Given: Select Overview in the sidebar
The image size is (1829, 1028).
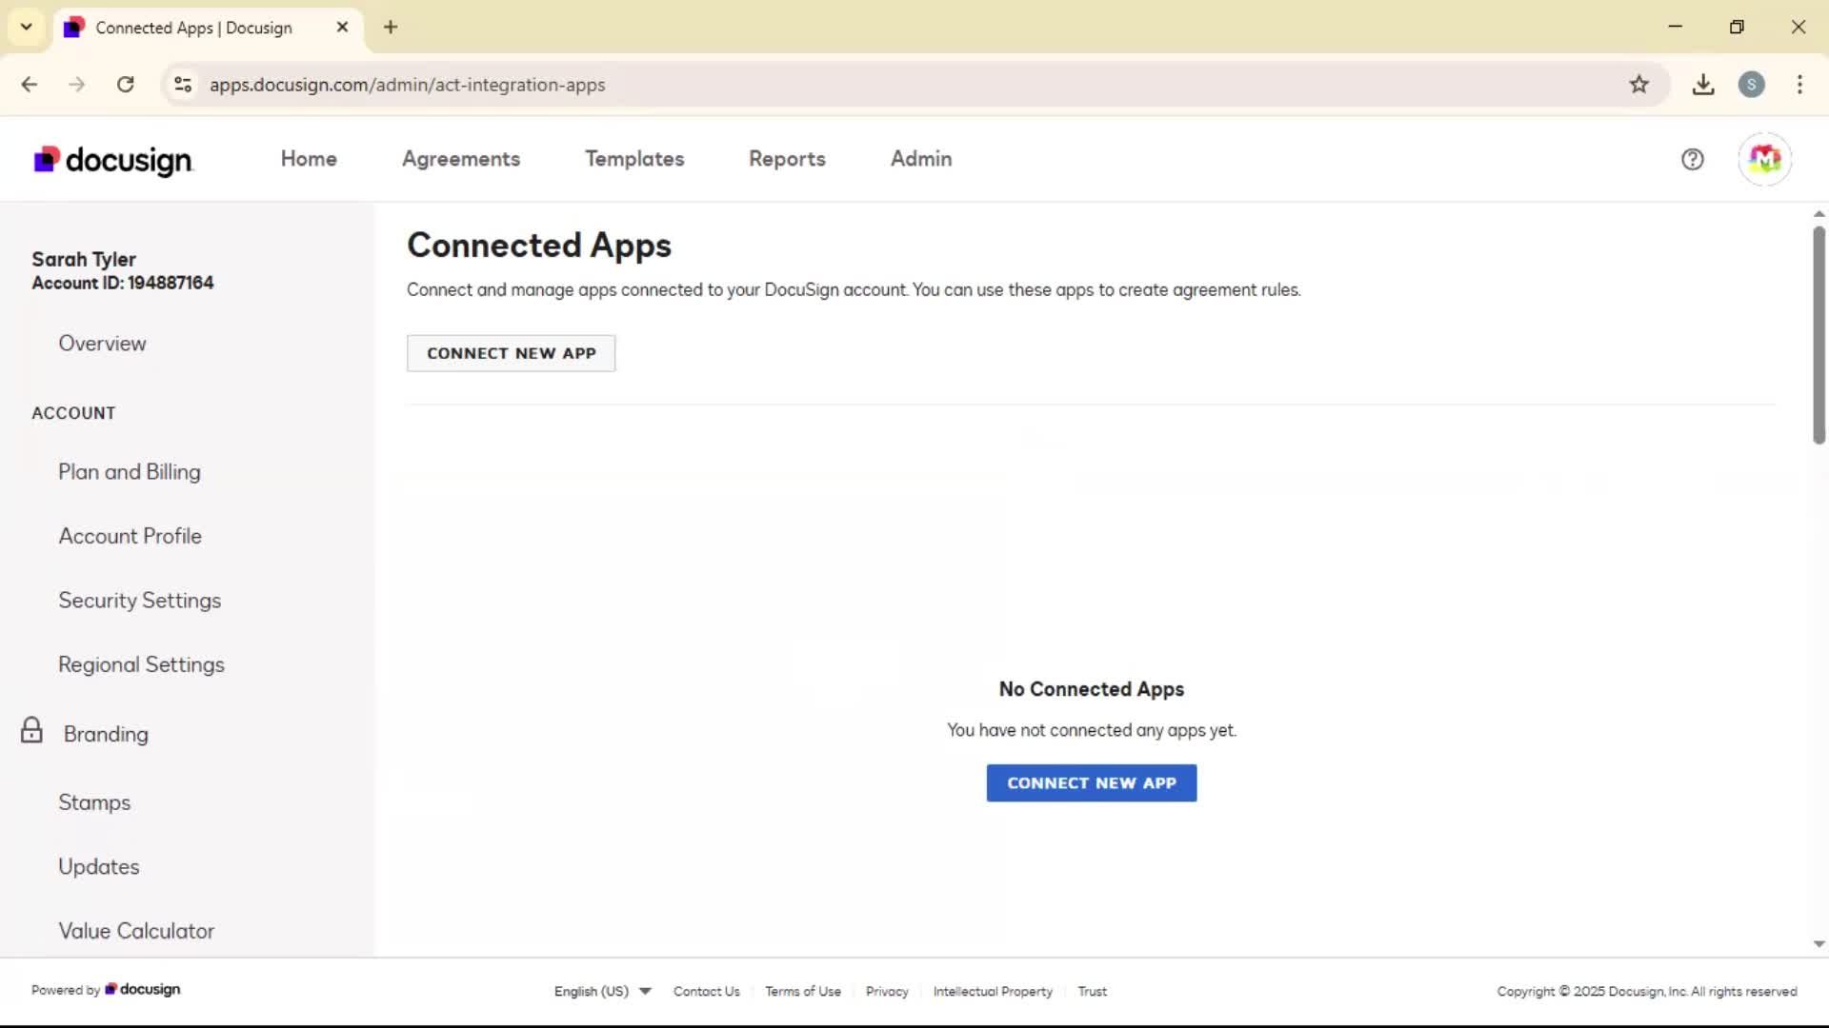Looking at the screenshot, I should pos(102,344).
